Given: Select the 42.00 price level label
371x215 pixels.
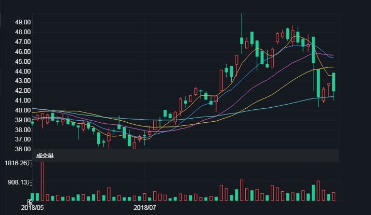Looking at the screenshot, I should point(23,91).
